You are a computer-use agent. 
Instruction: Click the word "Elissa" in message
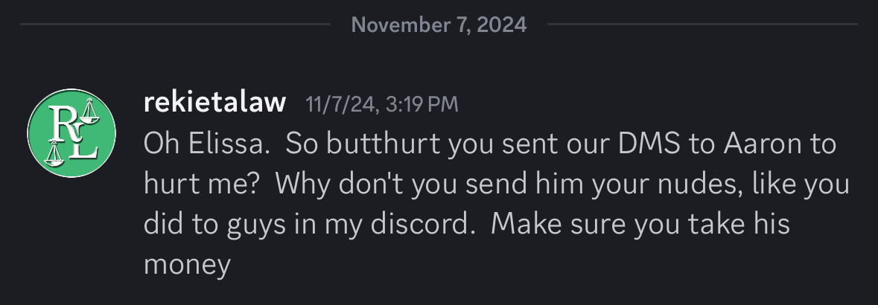[x=226, y=144]
